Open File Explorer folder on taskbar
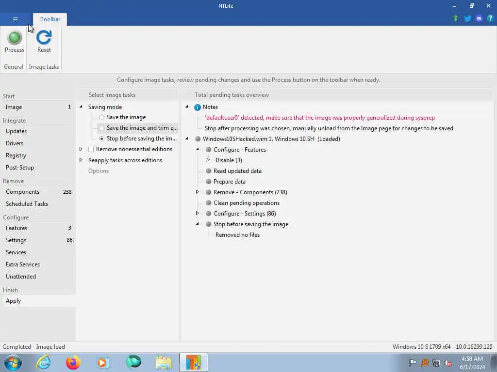The width and height of the screenshot is (497, 372). (164, 362)
